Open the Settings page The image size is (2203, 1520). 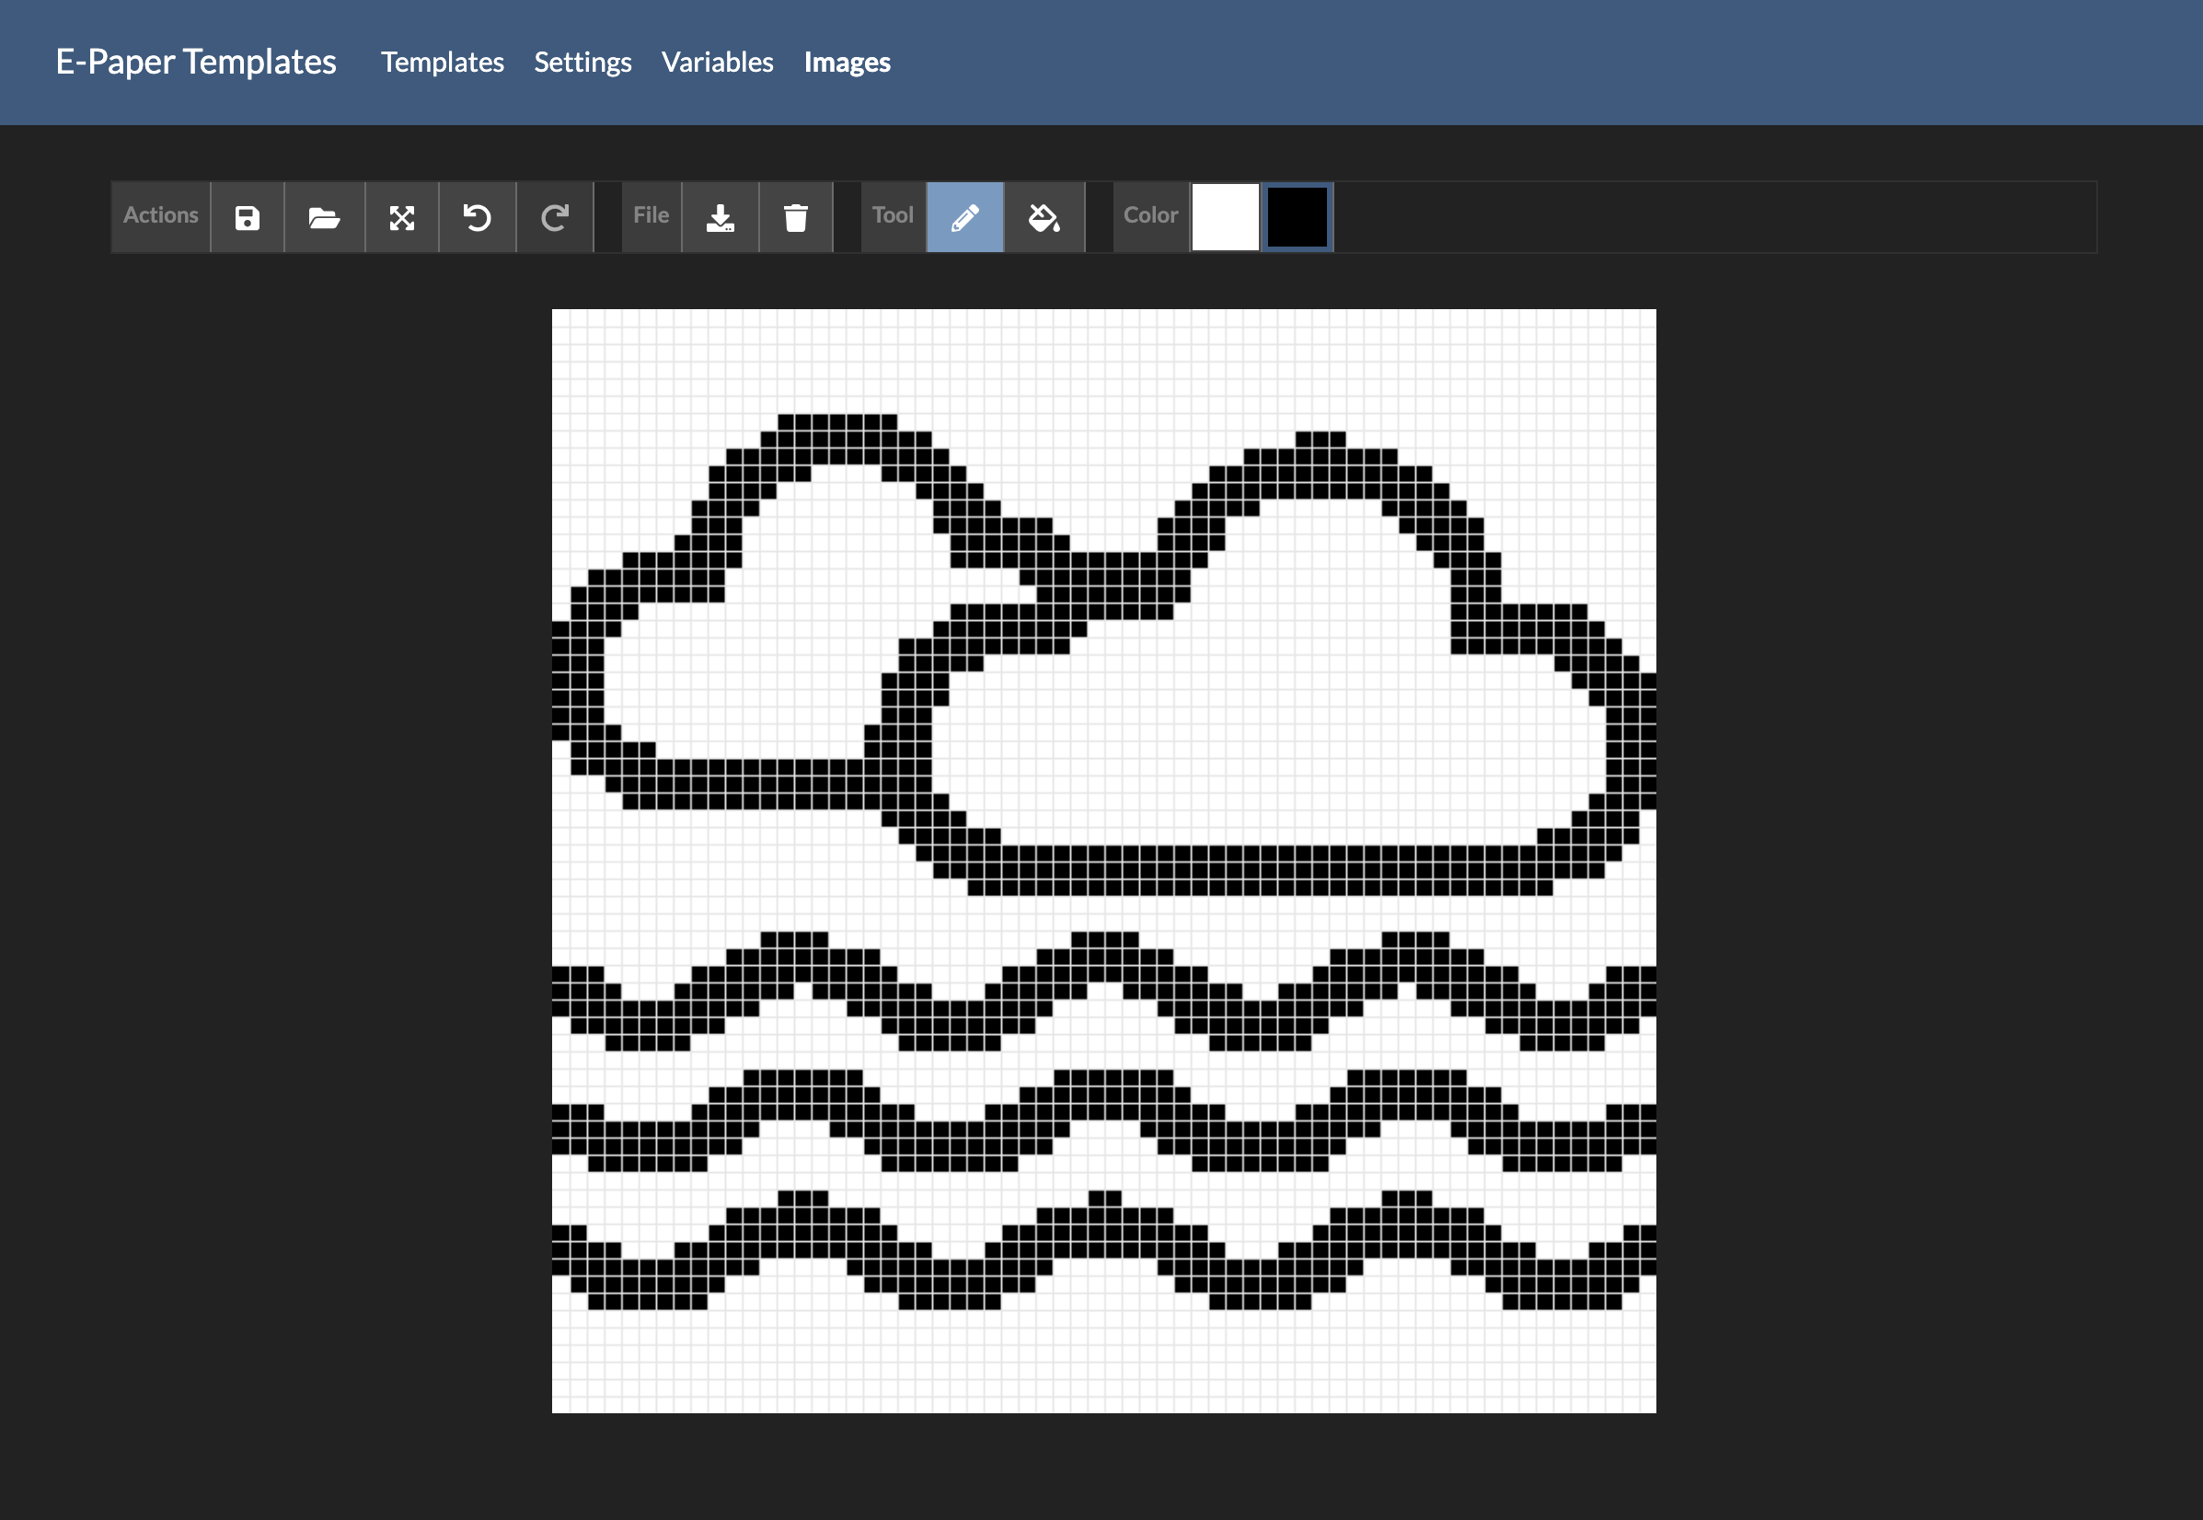tap(582, 63)
